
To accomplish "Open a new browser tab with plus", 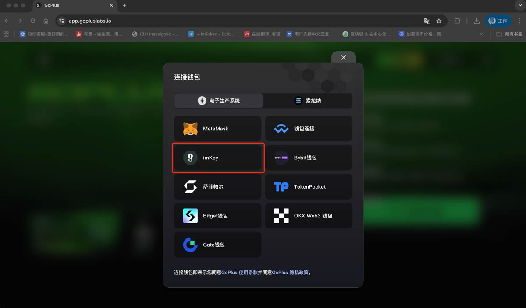I will tap(124, 5).
